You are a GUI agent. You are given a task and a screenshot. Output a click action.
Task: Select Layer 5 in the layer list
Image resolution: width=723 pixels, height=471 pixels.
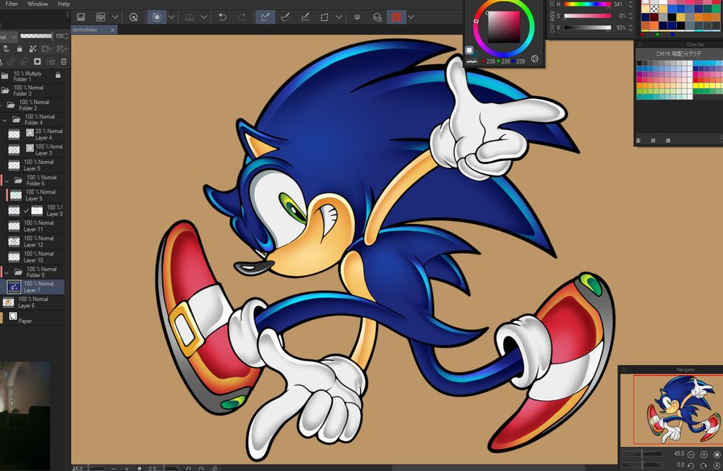coord(33,165)
